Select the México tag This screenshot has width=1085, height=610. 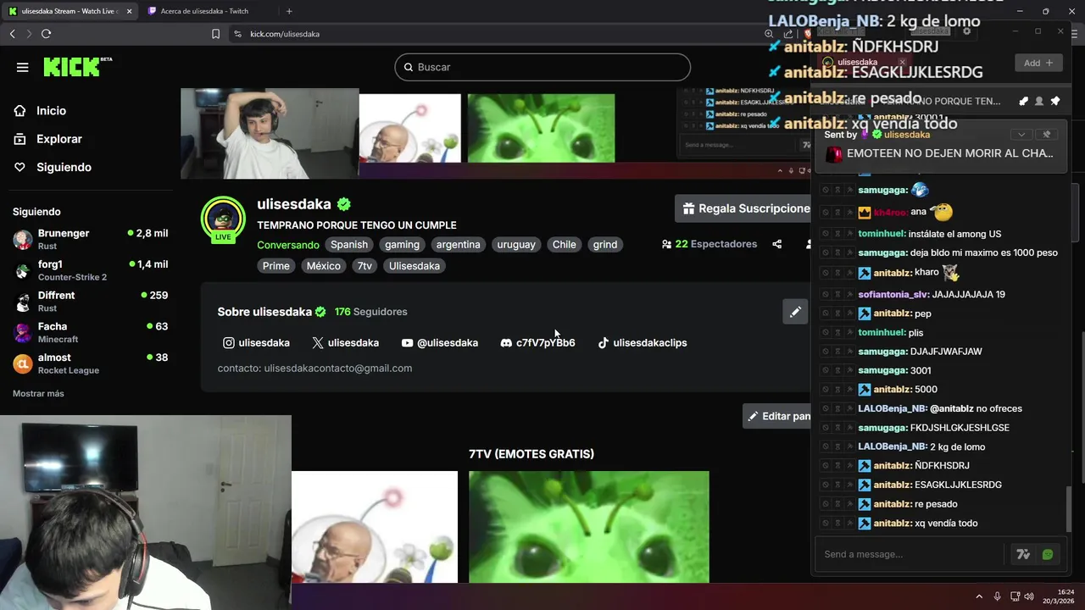pyautogui.click(x=323, y=266)
